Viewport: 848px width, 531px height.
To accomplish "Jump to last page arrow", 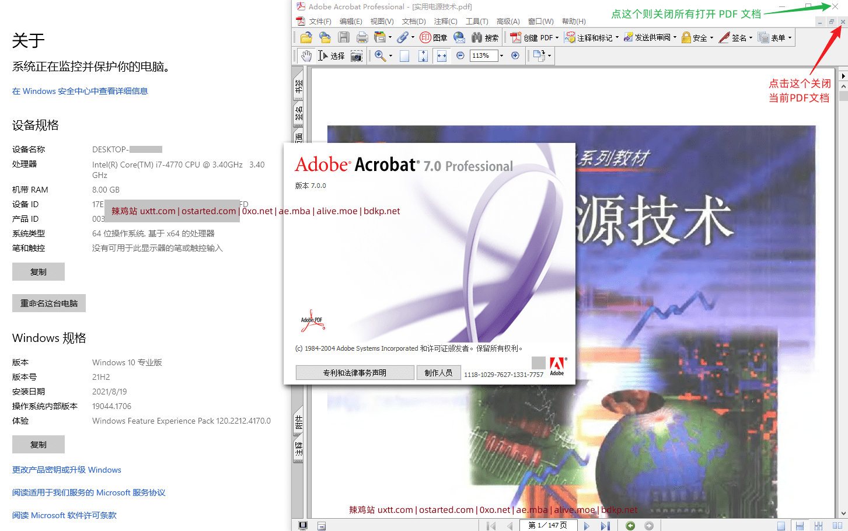I will pyautogui.click(x=605, y=526).
